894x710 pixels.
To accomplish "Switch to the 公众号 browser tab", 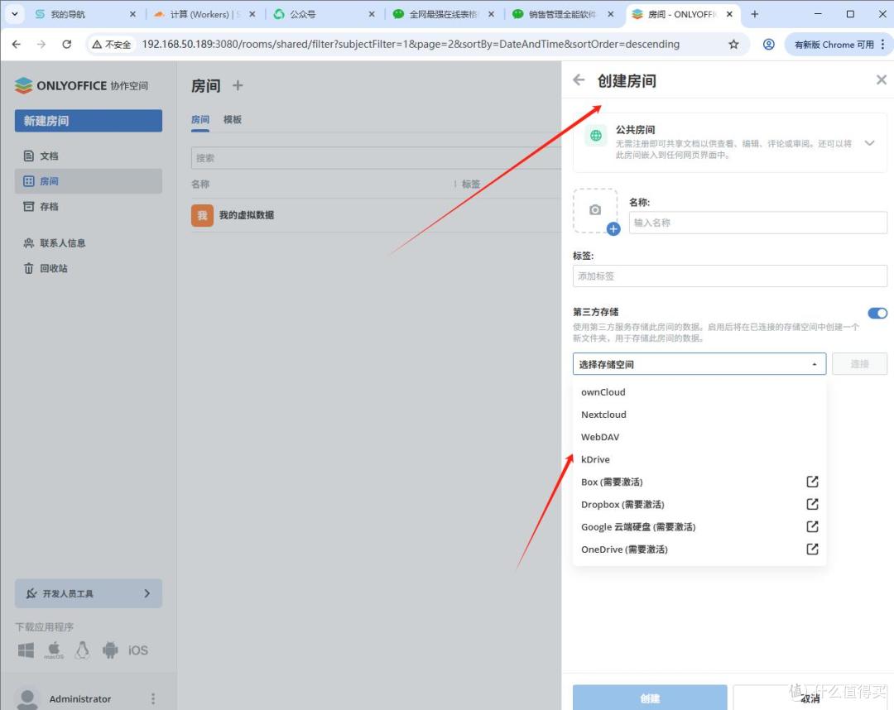I will click(324, 14).
